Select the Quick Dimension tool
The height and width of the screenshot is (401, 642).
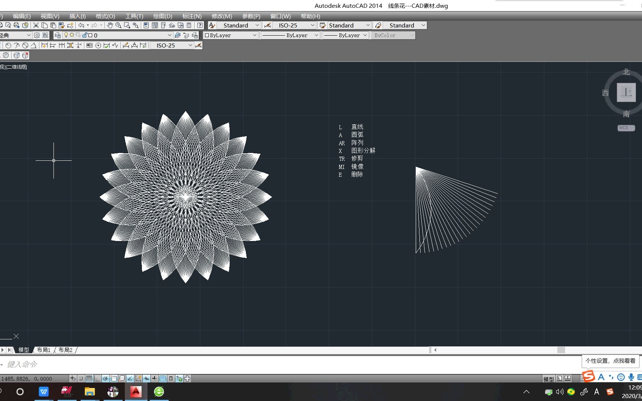tap(44, 45)
